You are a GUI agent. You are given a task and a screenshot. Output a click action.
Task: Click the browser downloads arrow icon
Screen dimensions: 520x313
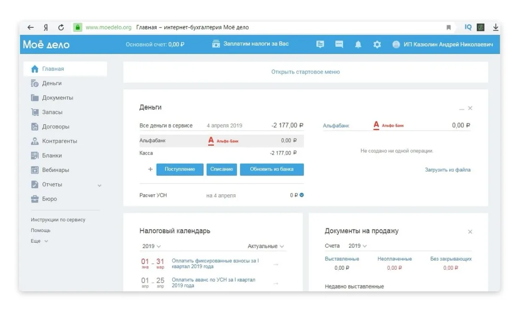tap(496, 27)
